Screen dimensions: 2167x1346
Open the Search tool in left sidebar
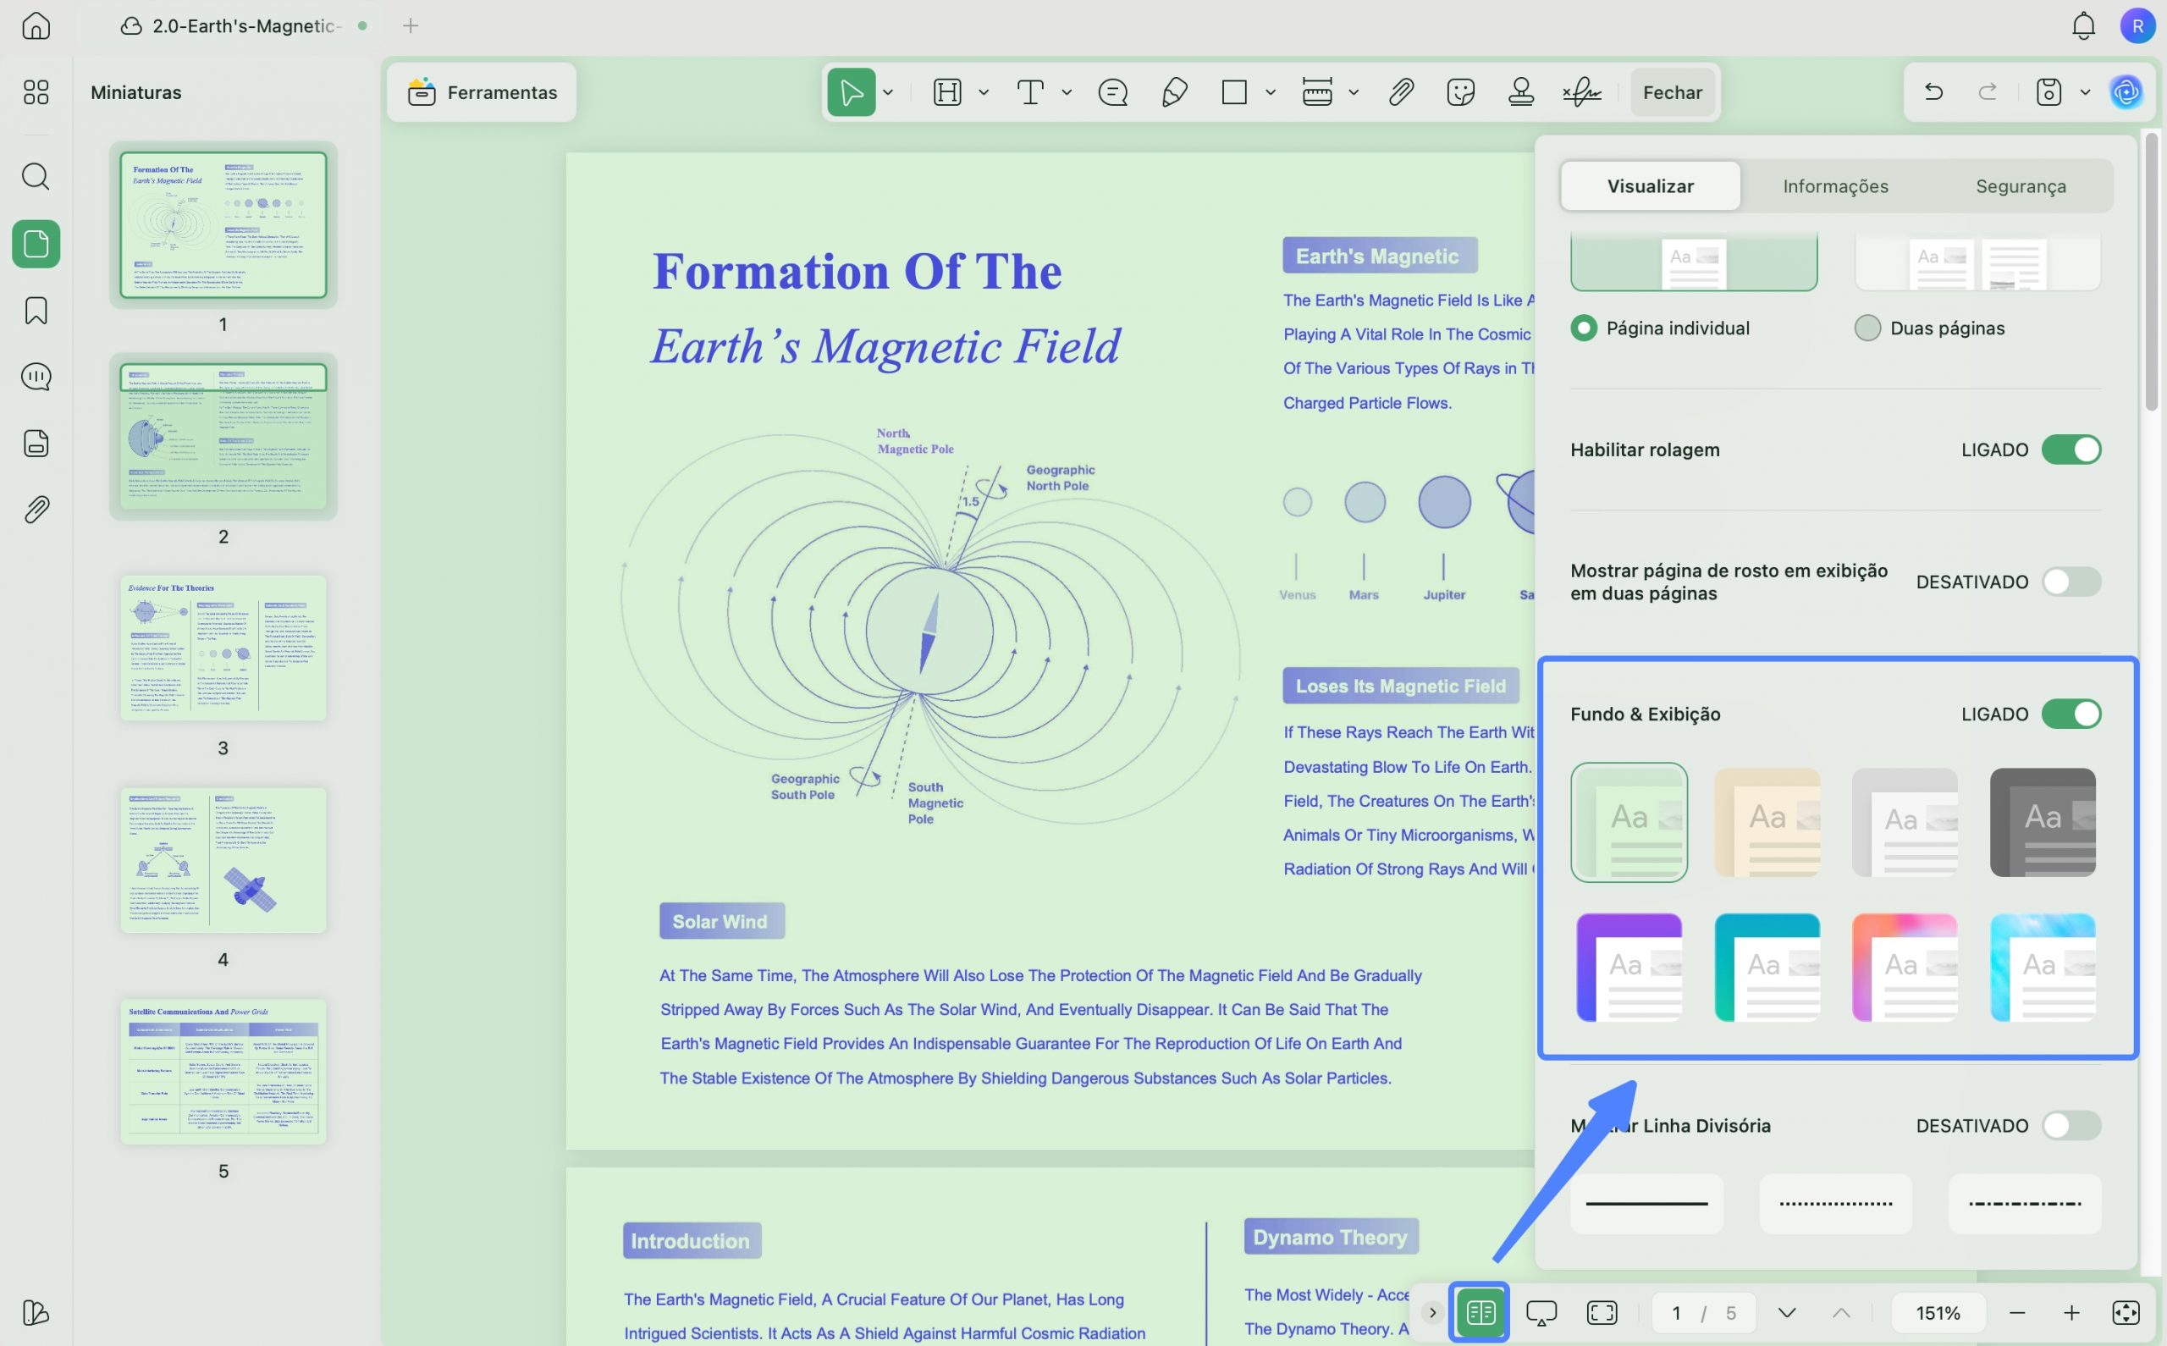click(36, 176)
